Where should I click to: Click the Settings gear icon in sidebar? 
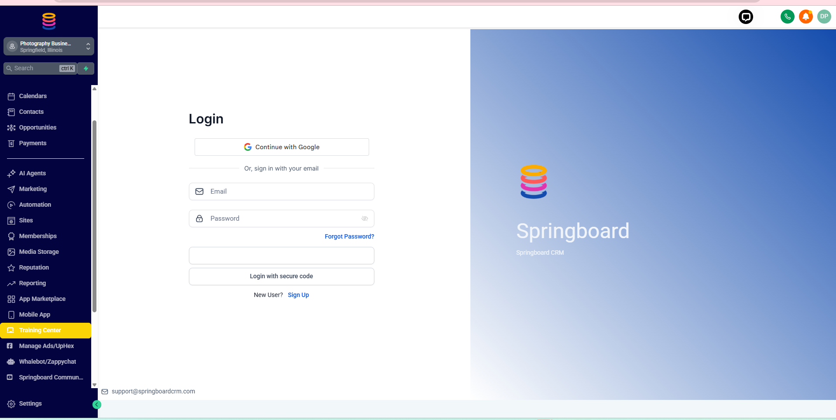(11, 404)
